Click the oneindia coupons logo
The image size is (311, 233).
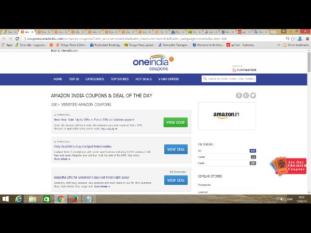click(x=153, y=62)
